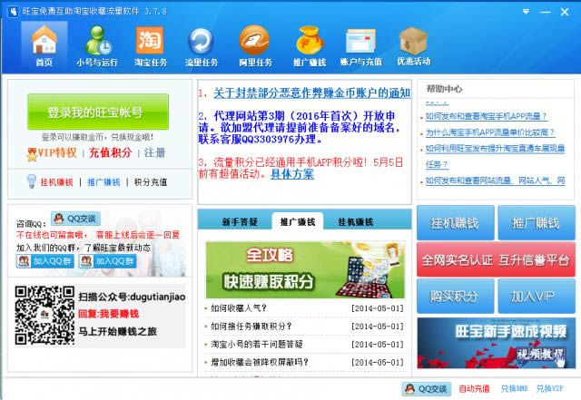Viewport: 581px width, 400px height.
Task: Click the 购买积分 blue button
Action: tap(456, 296)
